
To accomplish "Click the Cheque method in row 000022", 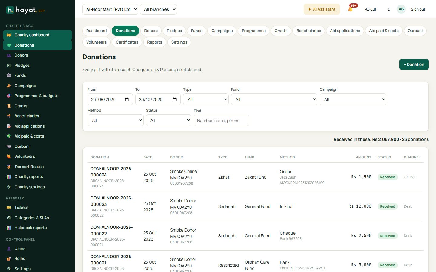I will tap(288, 233).
